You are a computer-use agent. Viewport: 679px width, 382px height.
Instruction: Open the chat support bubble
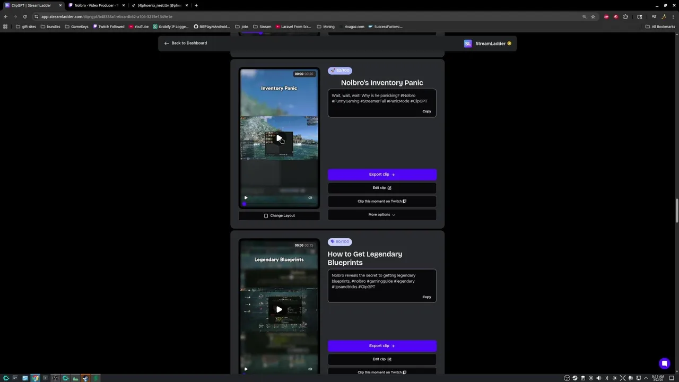pyautogui.click(x=664, y=363)
